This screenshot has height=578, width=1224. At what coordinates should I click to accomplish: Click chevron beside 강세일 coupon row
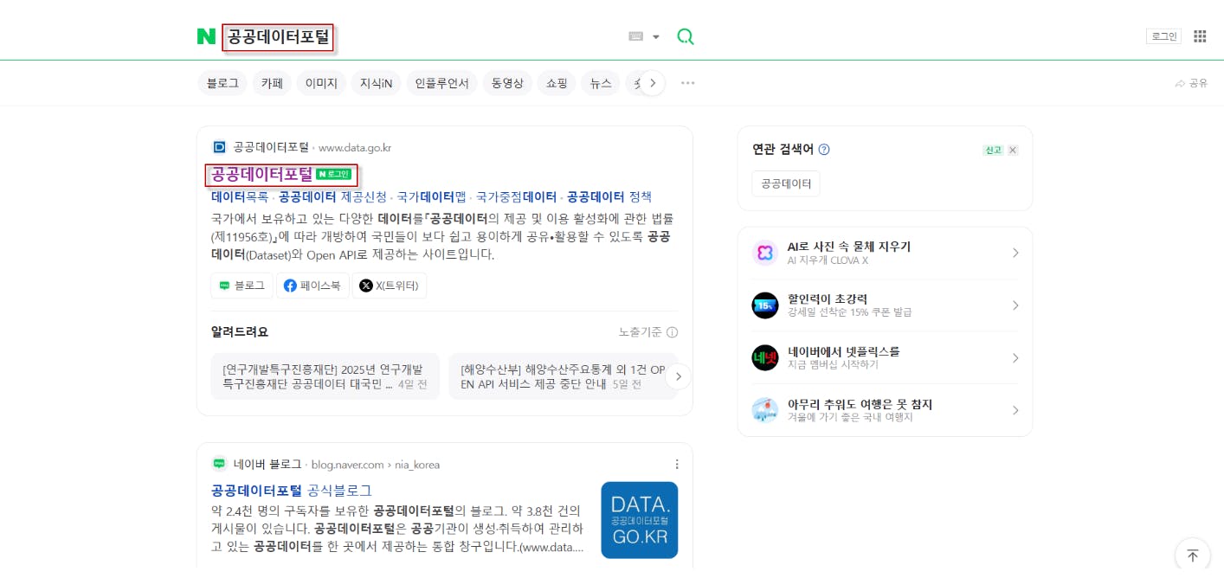(x=1015, y=305)
